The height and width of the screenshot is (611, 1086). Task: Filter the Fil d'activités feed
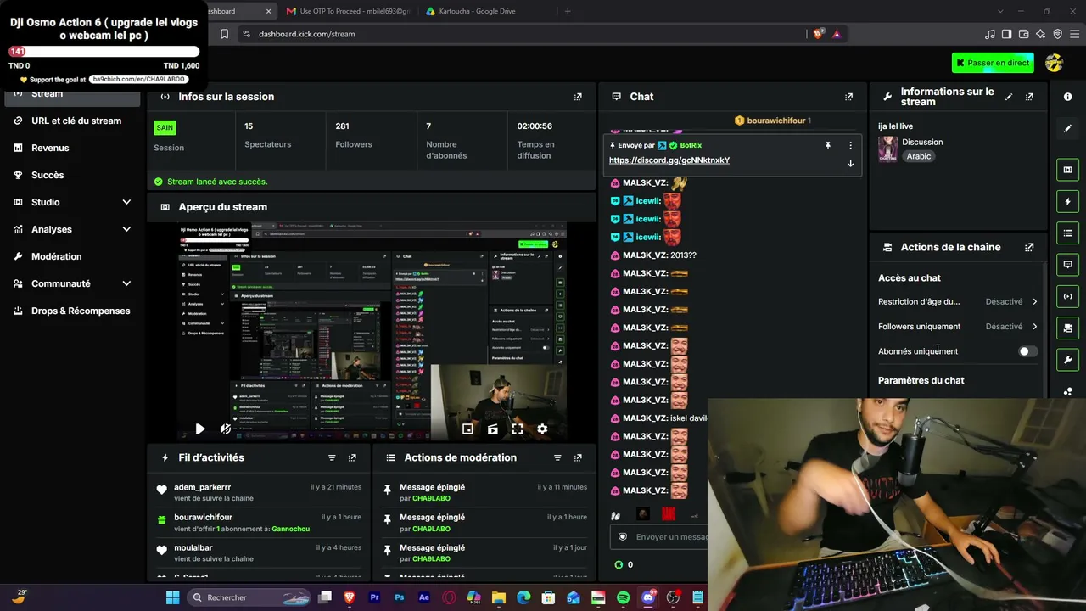pos(332,457)
